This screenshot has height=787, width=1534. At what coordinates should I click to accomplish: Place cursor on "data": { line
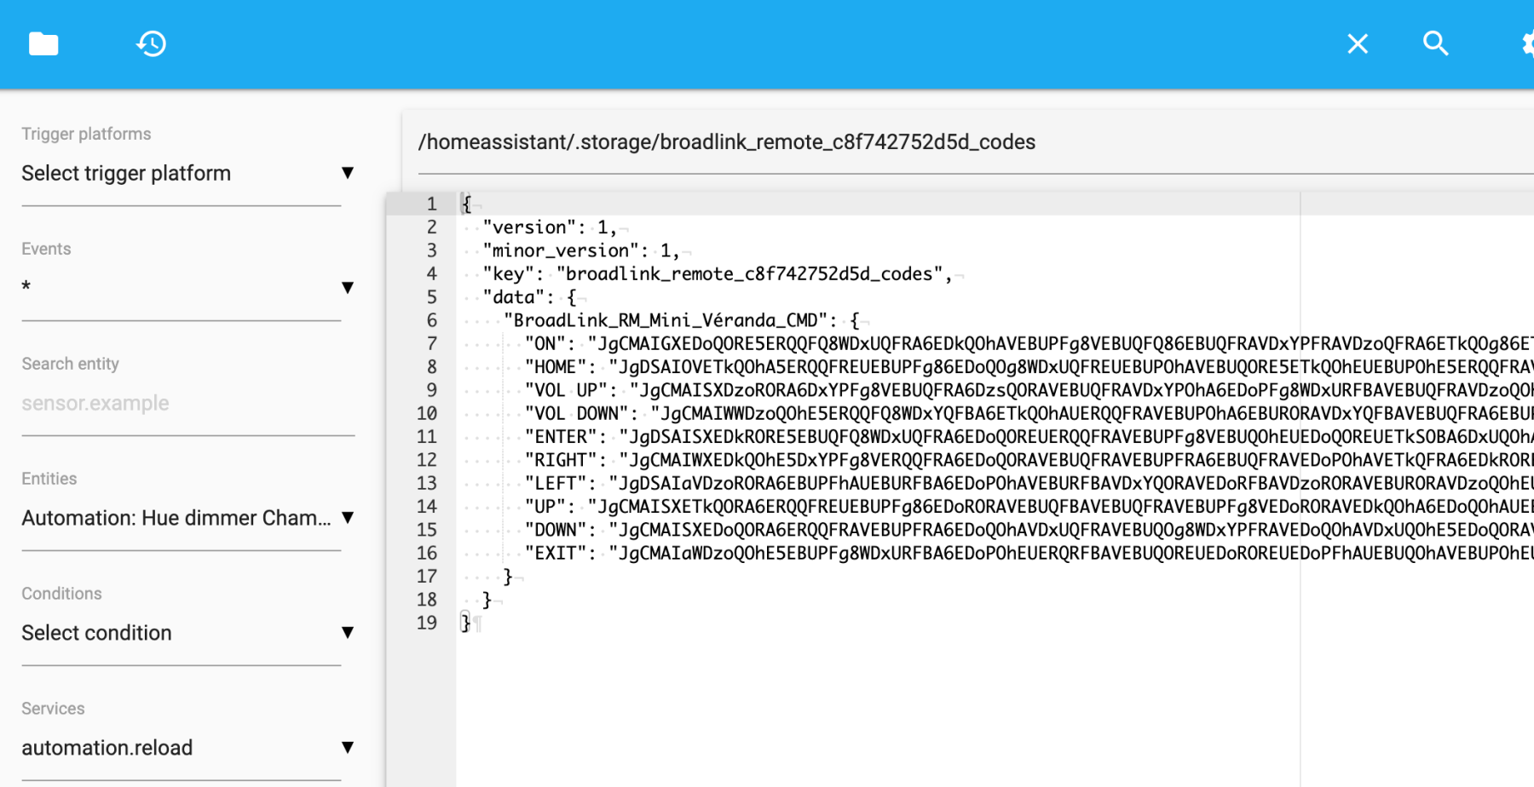pyautogui.click(x=530, y=297)
